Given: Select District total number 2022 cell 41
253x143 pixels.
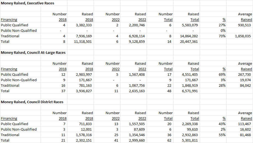Looking at the screenshot, I should (x=116, y=141).
